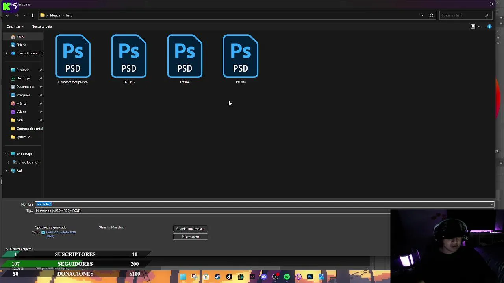Open Galería in the sidebar
Screen dimensions: 504x283
[21, 45]
